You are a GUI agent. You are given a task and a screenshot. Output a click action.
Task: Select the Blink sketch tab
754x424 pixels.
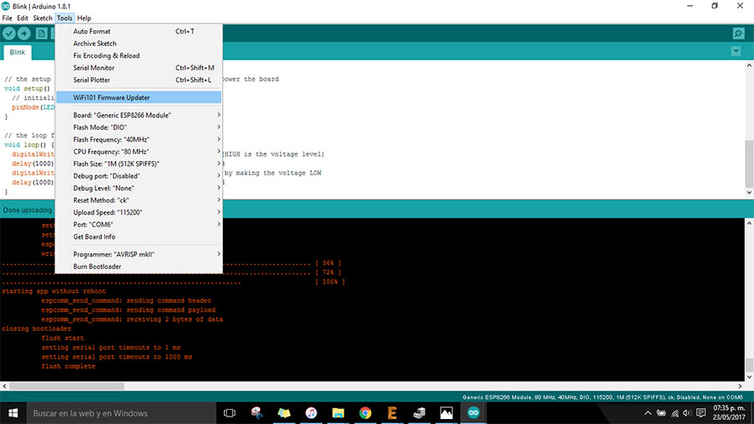(x=18, y=53)
